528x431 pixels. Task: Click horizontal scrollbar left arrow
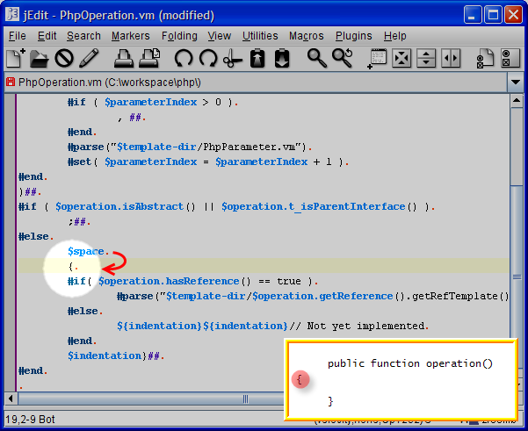click(11, 399)
